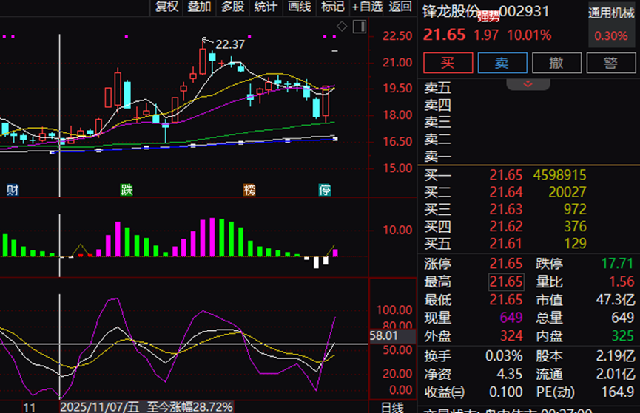Image resolution: width=640 pixels, height=413 pixels.
Task: Select the PE(动) value 164.9
Action: [618, 392]
